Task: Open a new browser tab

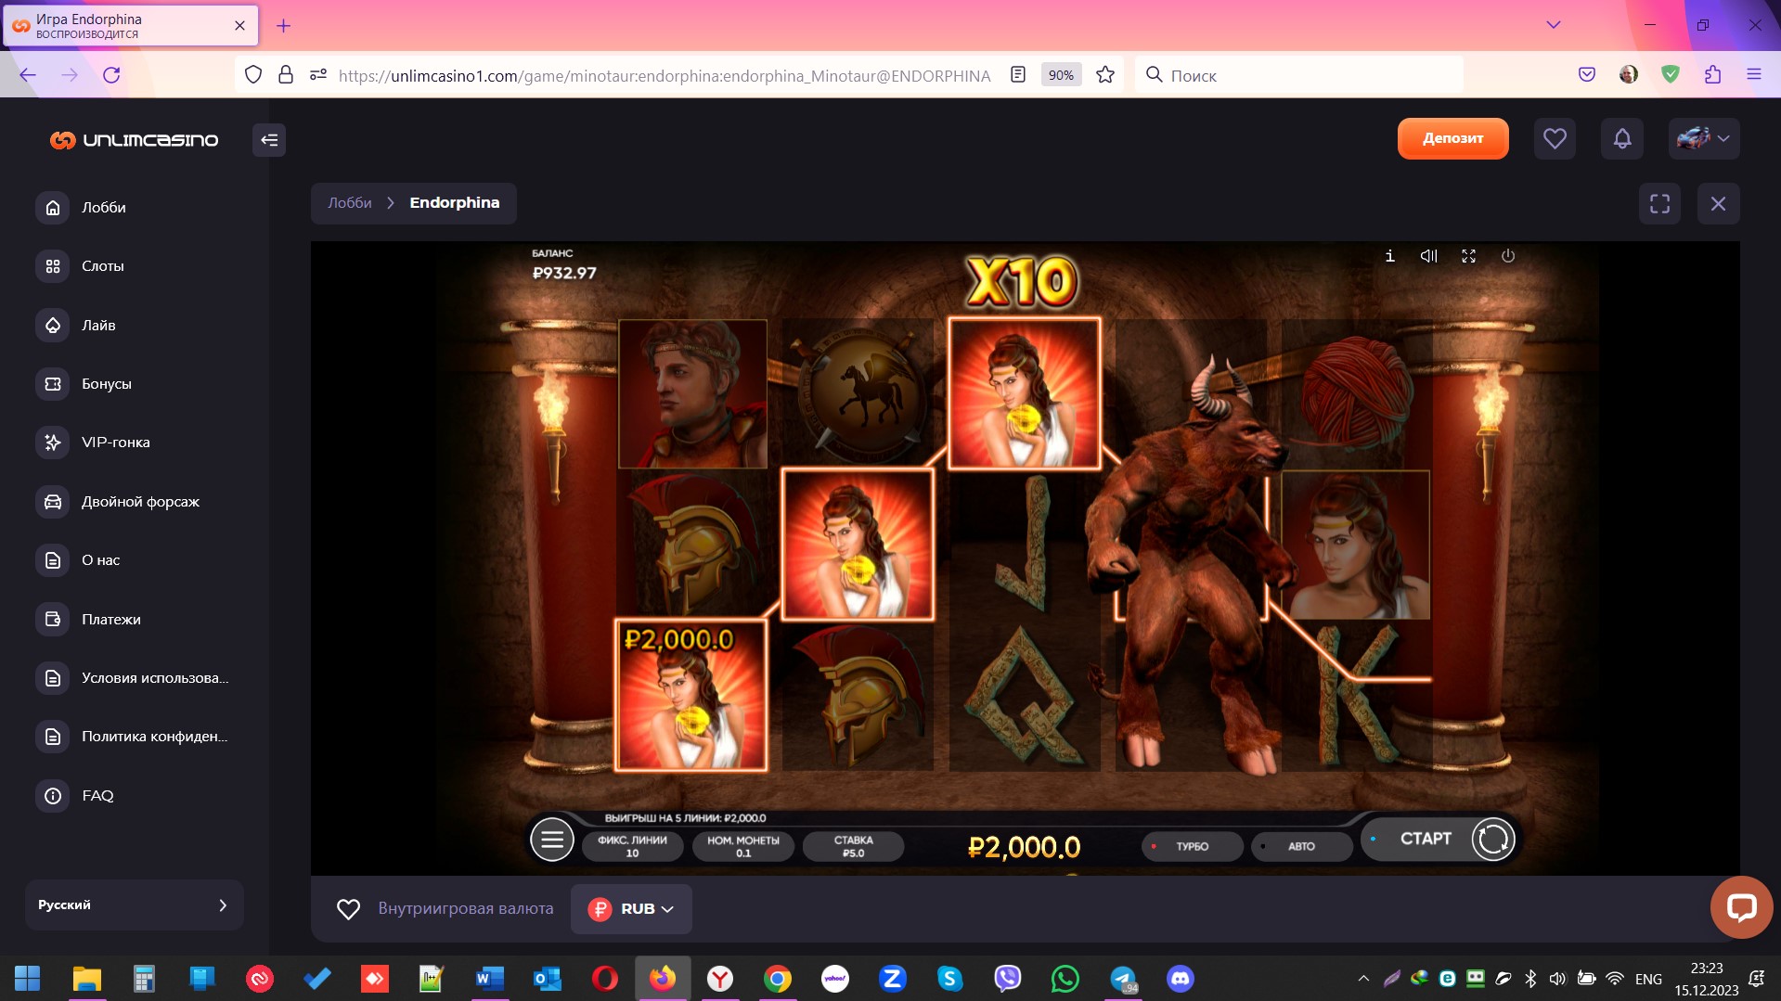Action: 283,26
